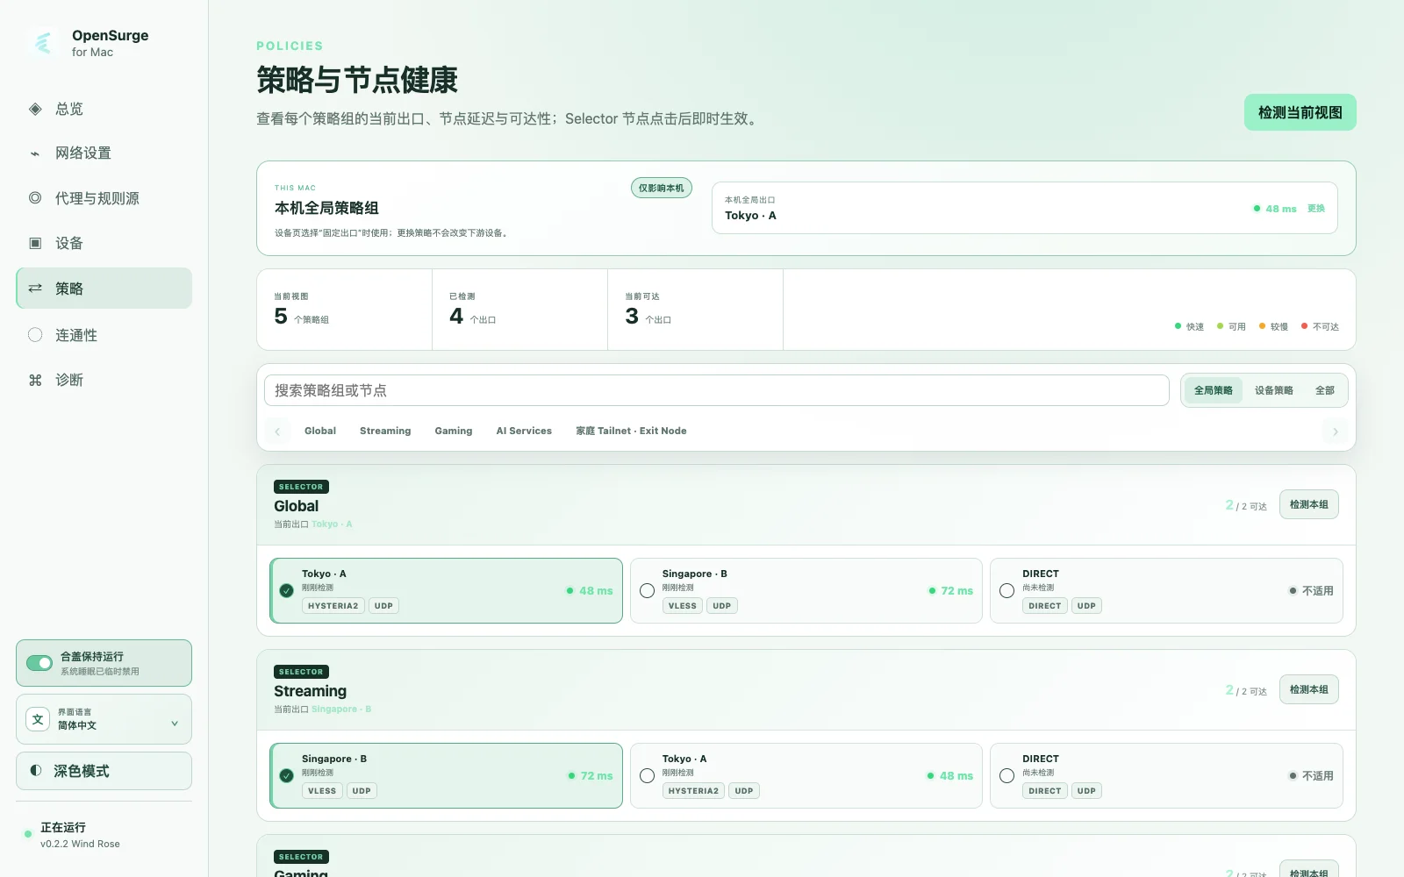The image size is (1404, 877).
Task: Click checked Tokyo · A radio in Global
Action: [287, 591]
